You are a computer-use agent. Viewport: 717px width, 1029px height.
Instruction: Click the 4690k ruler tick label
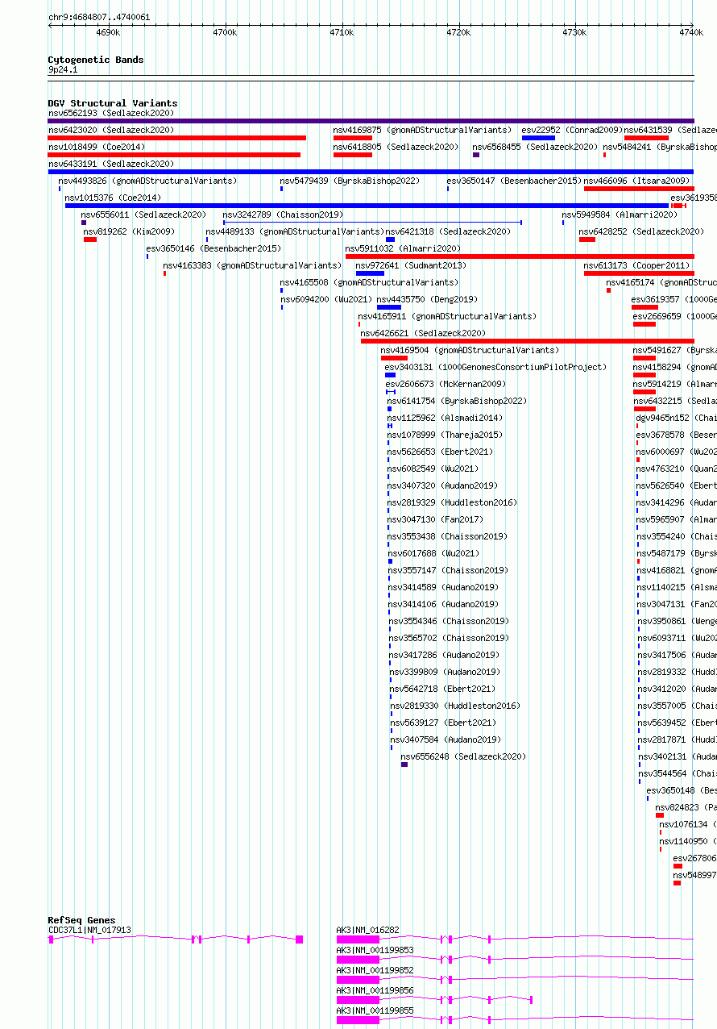(x=108, y=32)
